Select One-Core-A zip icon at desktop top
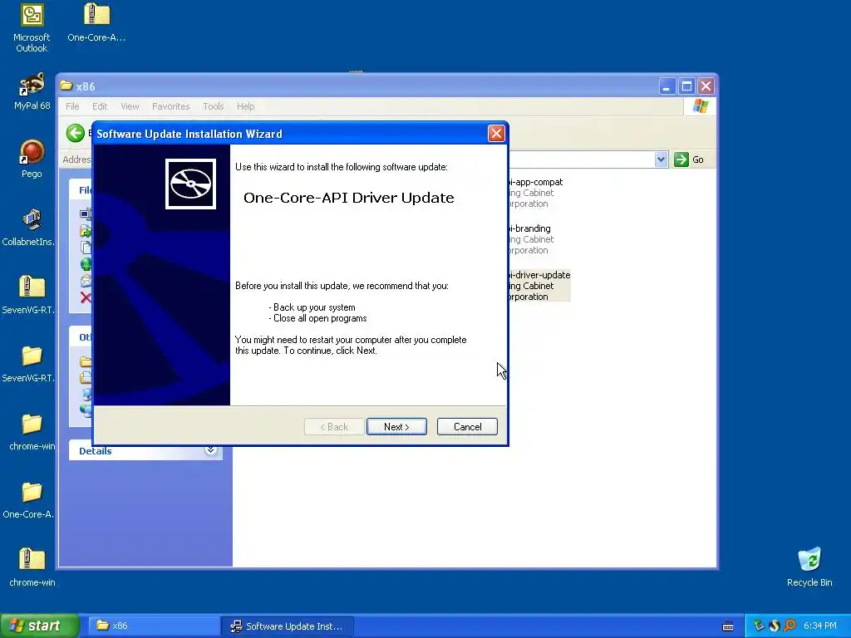This screenshot has width=851, height=638. pyautogui.click(x=96, y=22)
